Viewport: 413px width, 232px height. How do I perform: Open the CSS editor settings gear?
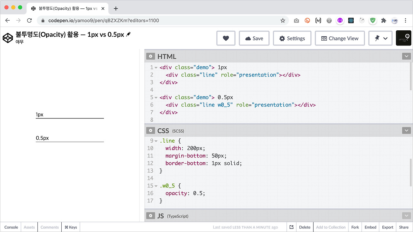(150, 131)
